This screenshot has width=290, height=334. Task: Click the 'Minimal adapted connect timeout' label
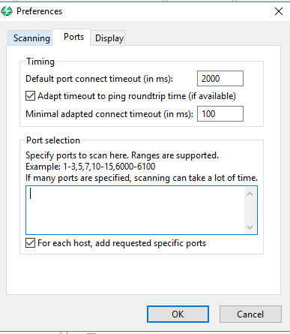(x=109, y=114)
